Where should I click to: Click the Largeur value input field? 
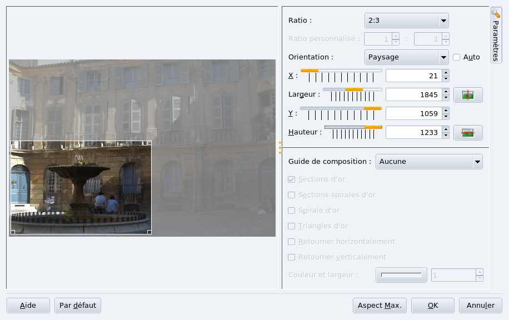point(413,95)
